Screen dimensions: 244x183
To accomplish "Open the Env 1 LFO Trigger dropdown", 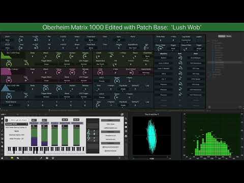I will pos(84,64).
